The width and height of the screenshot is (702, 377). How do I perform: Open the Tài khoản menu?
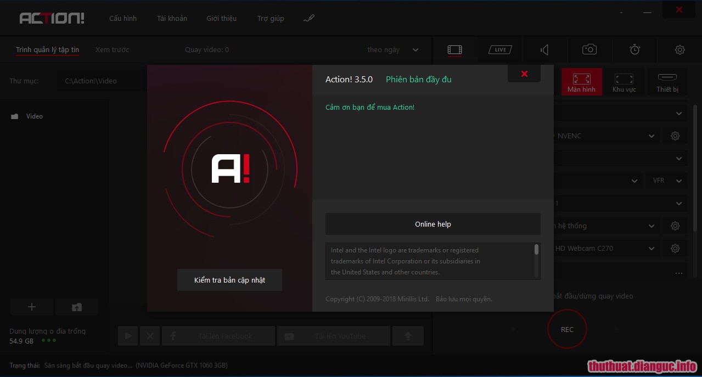172,18
